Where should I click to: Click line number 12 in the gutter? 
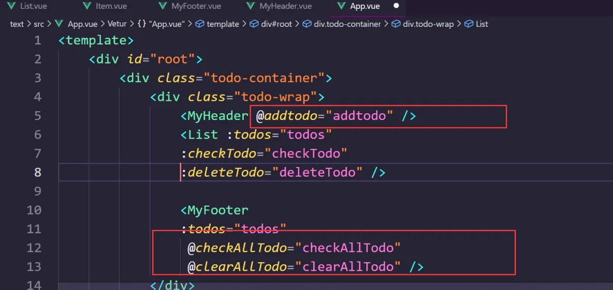click(34, 248)
